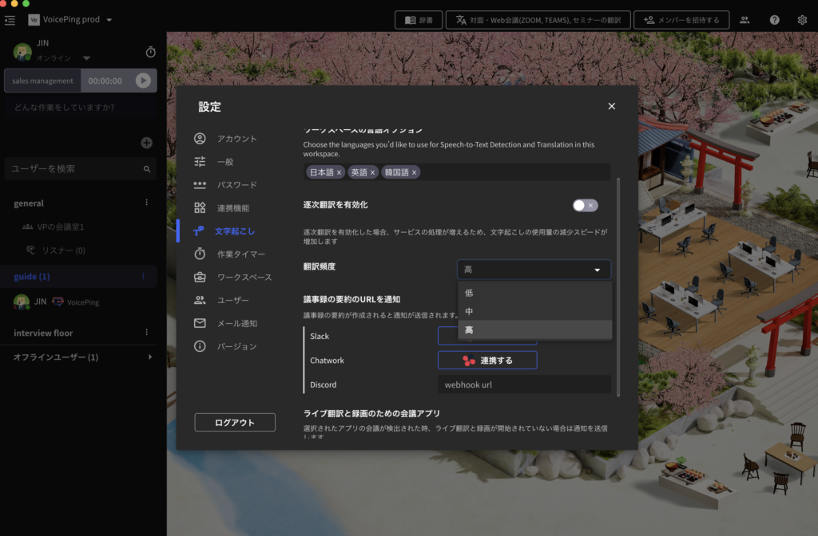Switch to the パスワード settings section

(x=199, y=184)
